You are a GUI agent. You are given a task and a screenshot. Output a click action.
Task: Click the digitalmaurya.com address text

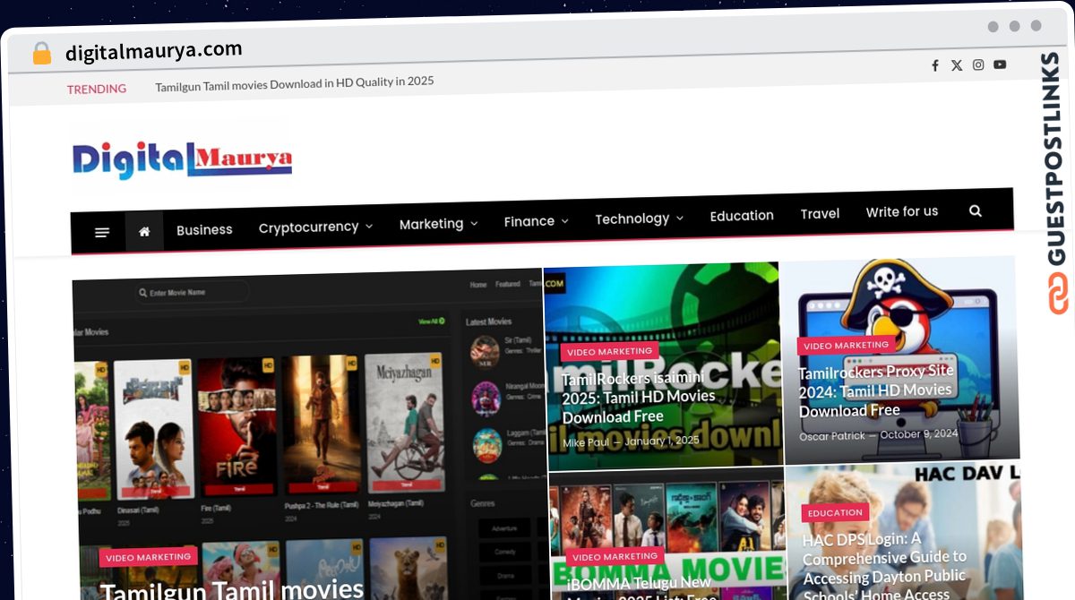[x=154, y=51]
